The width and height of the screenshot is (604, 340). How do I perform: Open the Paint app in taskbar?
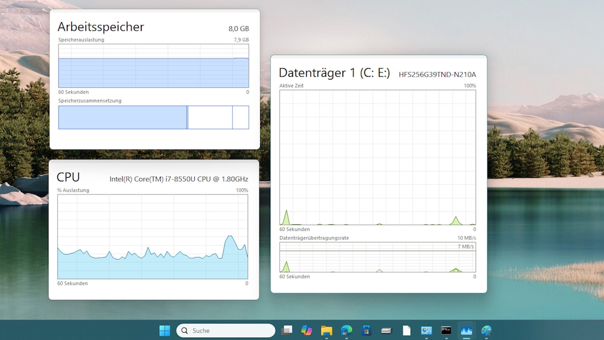coord(486,330)
